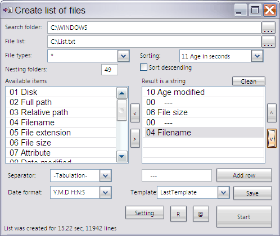Image resolution: width=280 pixels, height=236 pixels.
Task: Click the Available items scrollbar down arrow
Action: [x=122, y=156]
